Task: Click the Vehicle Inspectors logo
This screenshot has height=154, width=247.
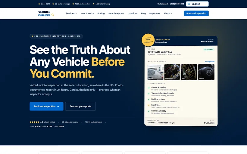Action: click(46, 13)
